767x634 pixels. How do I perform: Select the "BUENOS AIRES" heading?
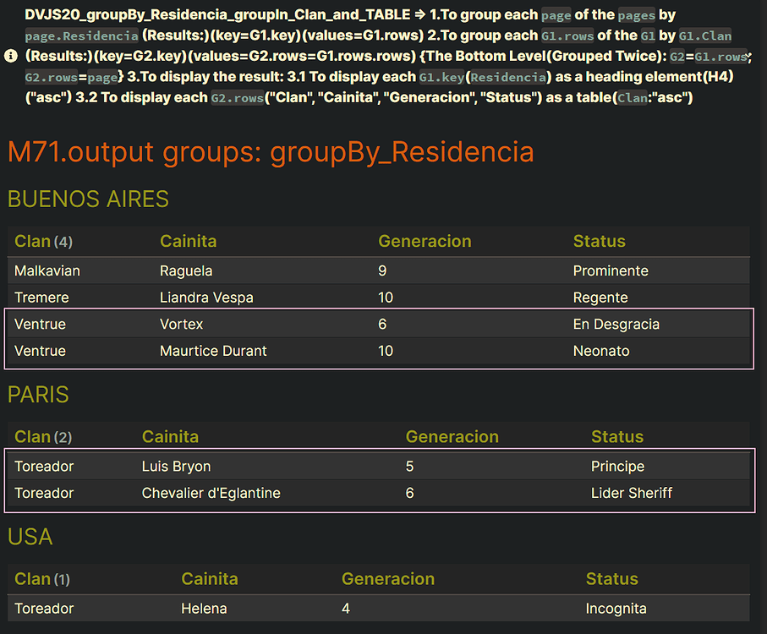(x=87, y=199)
